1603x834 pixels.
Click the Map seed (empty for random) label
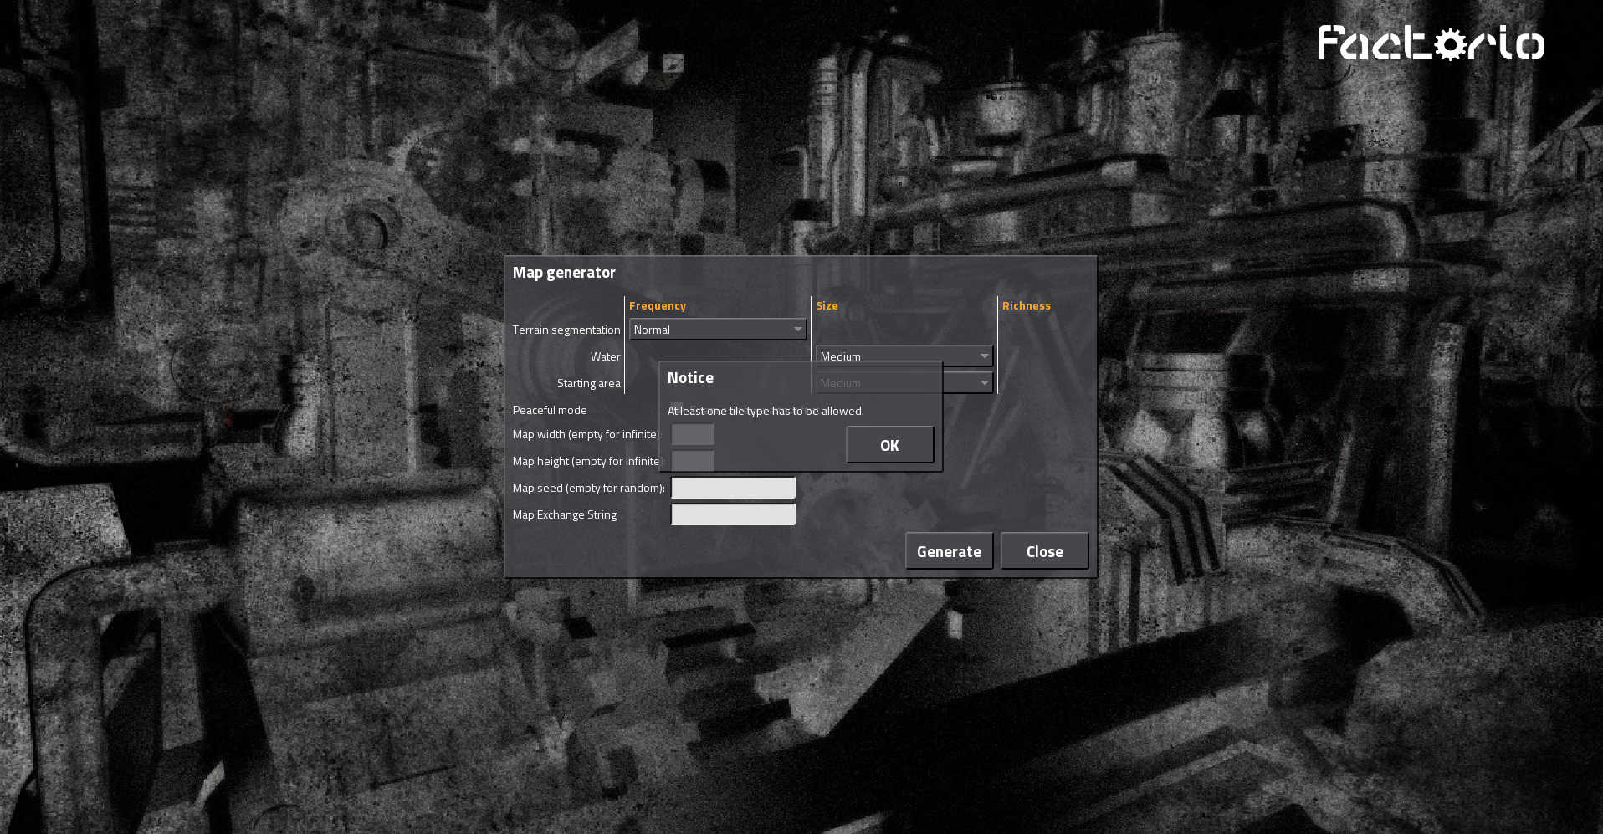pos(589,488)
